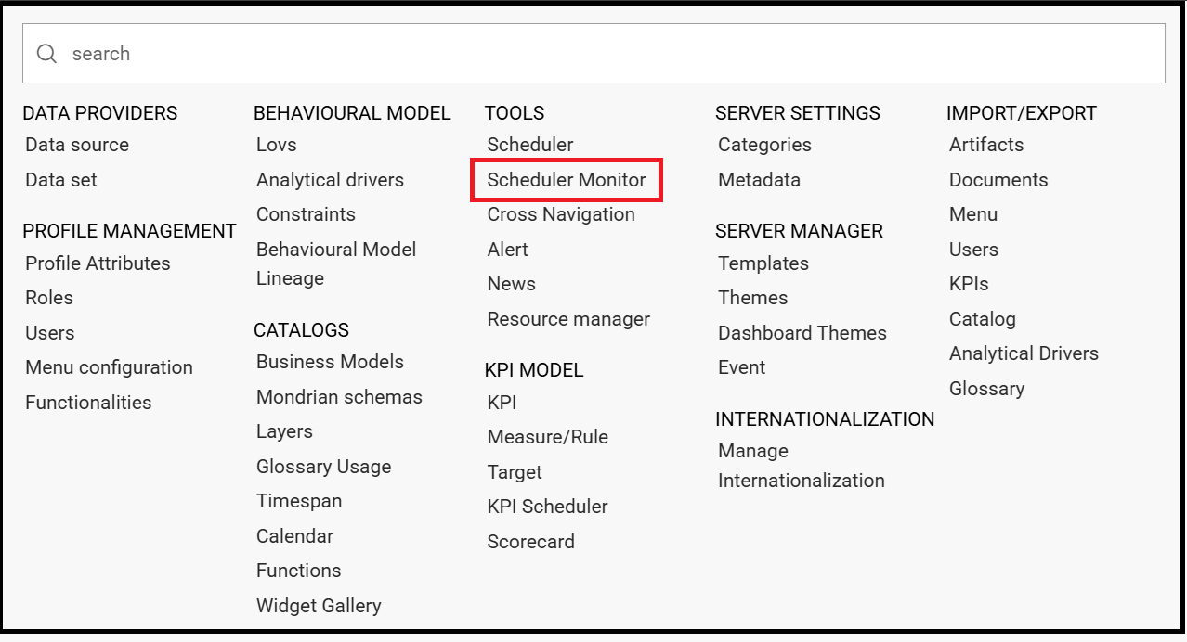Click the DATA PROVIDERS heading
The image size is (1187, 642).
(x=99, y=113)
